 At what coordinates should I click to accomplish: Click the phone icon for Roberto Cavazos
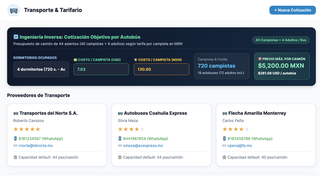click(x=15, y=139)
